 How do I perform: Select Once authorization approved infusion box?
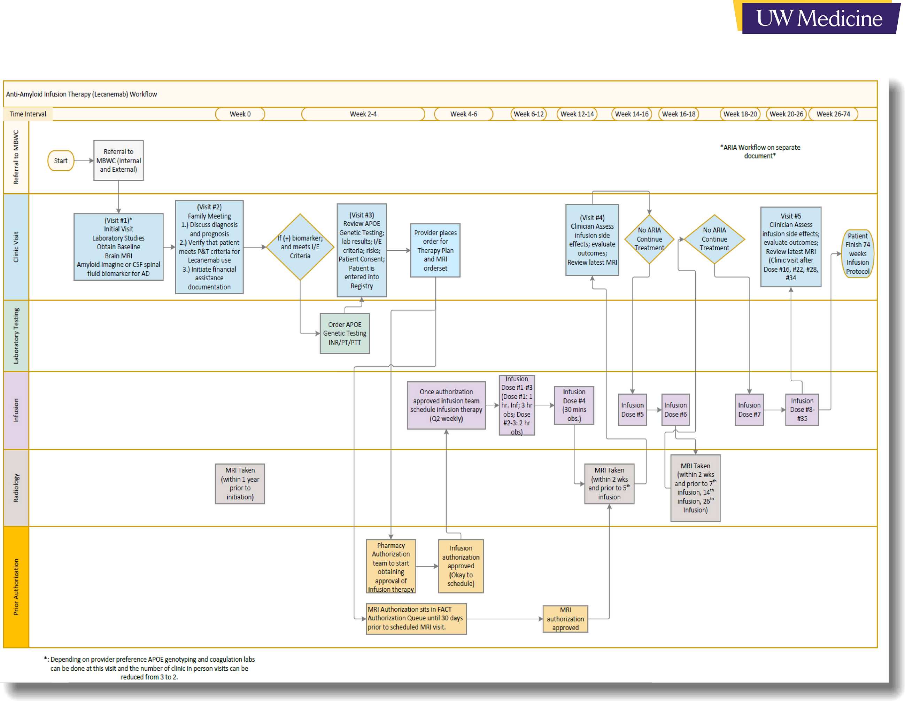pos(446,405)
